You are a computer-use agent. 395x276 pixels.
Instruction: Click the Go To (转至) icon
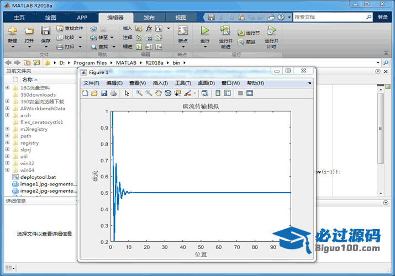[x=93, y=38]
